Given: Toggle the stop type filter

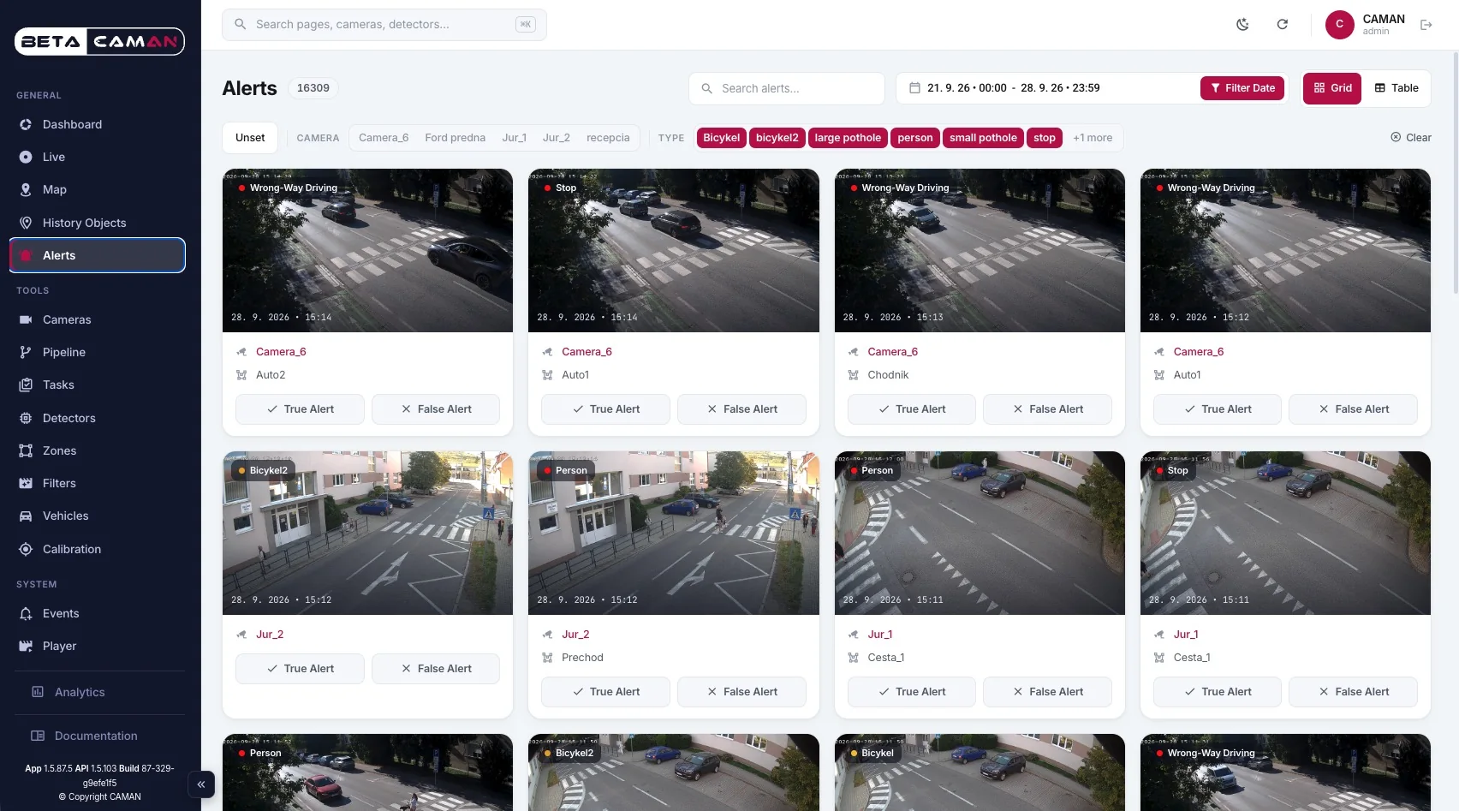Looking at the screenshot, I should (x=1045, y=138).
